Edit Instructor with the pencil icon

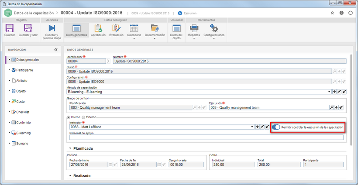tap(262, 127)
